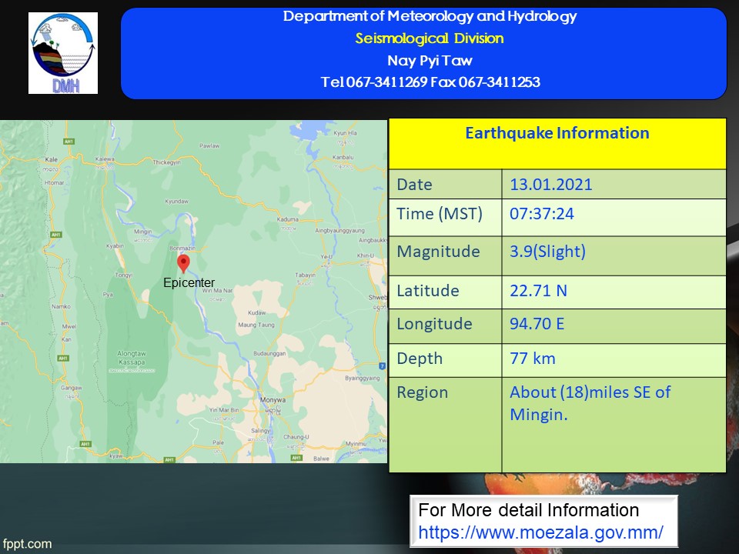Select the magnitude value 3.9(Slight)
This screenshot has height=554, width=739.
click(x=547, y=252)
